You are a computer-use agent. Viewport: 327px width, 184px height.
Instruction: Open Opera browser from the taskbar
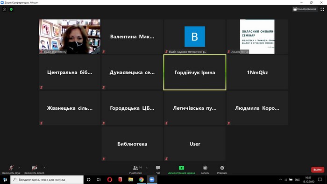(110, 180)
